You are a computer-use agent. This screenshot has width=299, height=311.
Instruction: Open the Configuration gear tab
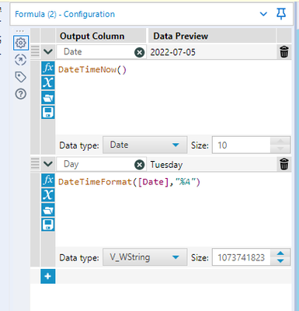click(x=21, y=43)
